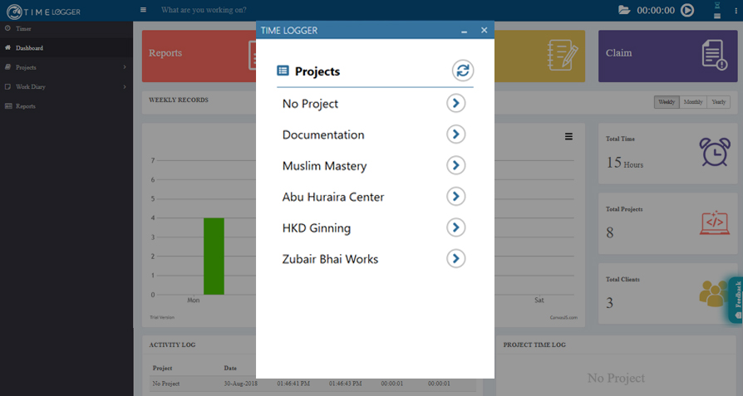Open the chart's hamburger menu
Viewport: 743px width, 396px height.
tap(568, 136)
